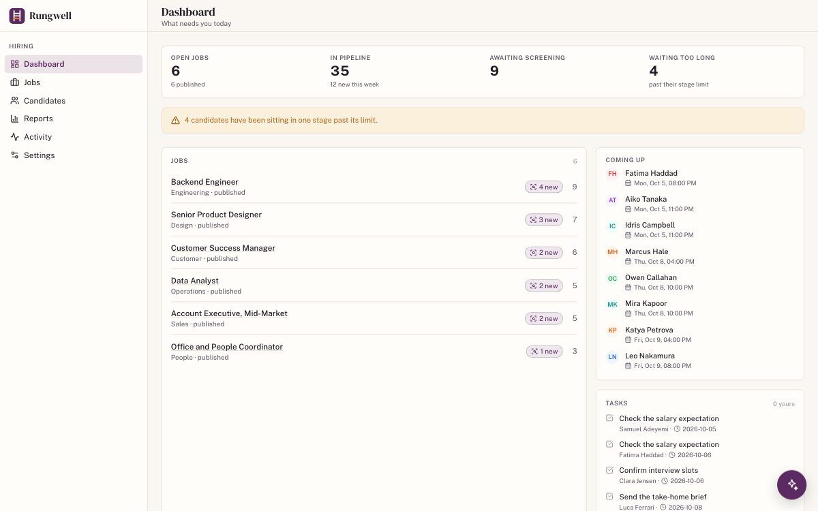Click the 1 new badge for Office Coordinator
818x511 pixels.
(x=545, y=352)
